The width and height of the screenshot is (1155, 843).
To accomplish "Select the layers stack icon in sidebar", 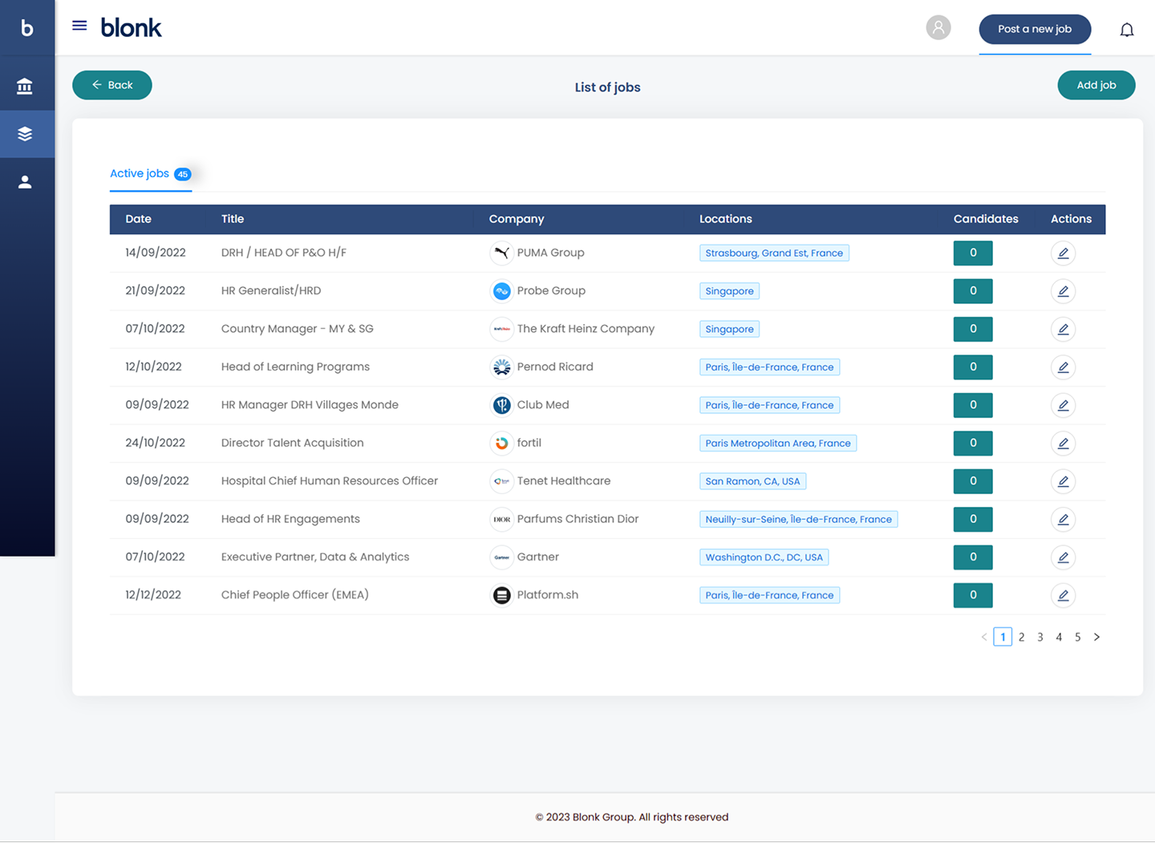I will tap(25, 134).
